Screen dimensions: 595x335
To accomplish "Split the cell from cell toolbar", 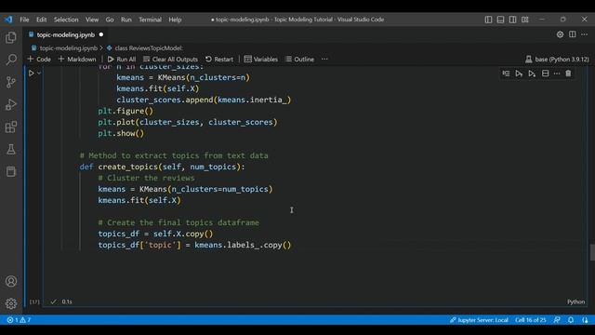I will pyautogui.click(x=546, y=74).
